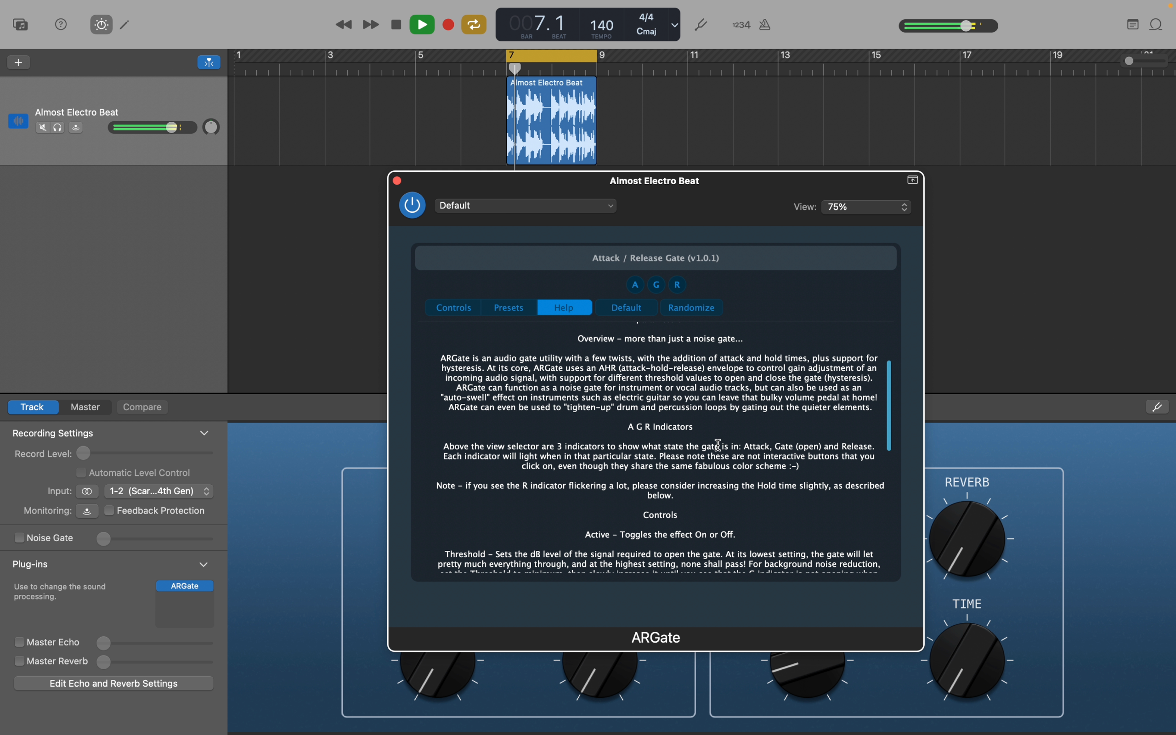Toggle the metronome icon
1176x735 pixels.
point(765,25)
